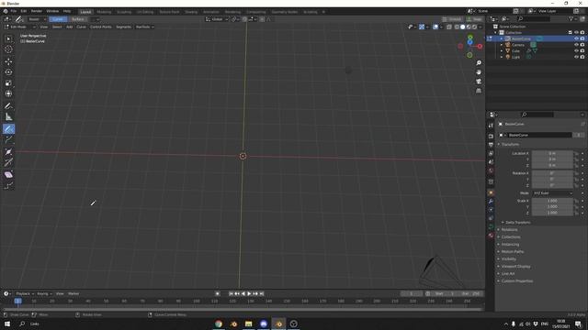Expand the Cube item in outliner
588x330 pixels.
click(x=502, y=50)
